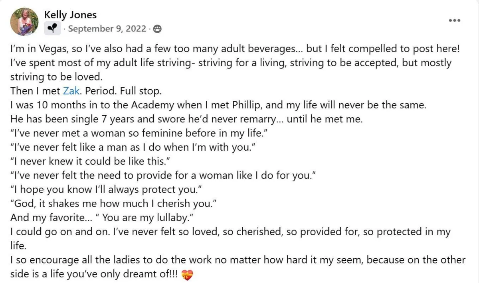Click the line starting "I'm in Vegas"
479x283 pixels.
(x=236, y=49)
